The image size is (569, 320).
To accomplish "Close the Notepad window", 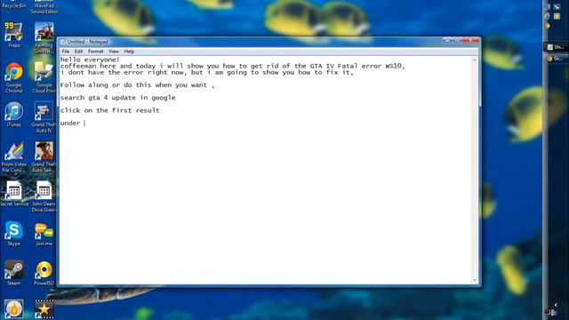I will pyautogui.click(x=470, y=40).
